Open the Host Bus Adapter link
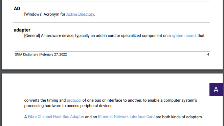Viewport: 224px width, 126px height. pos(69,117)
